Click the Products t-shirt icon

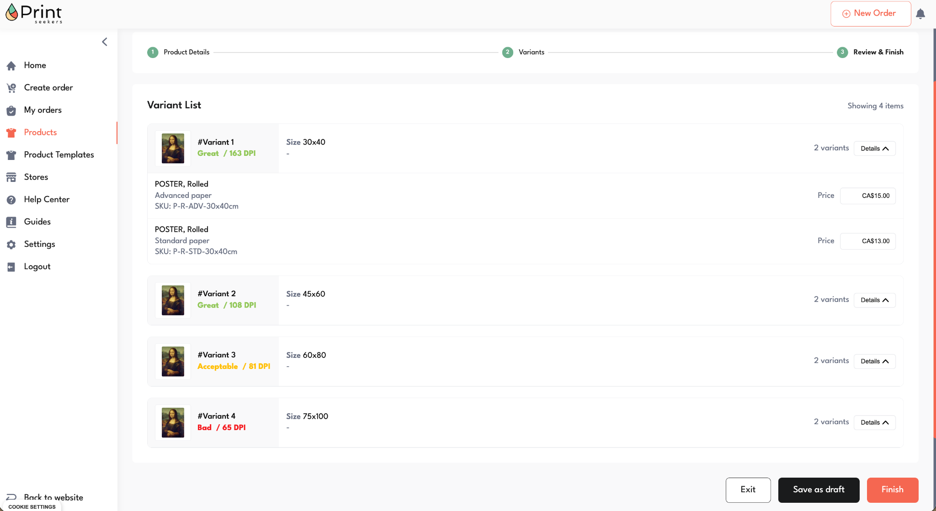(11, 133)
